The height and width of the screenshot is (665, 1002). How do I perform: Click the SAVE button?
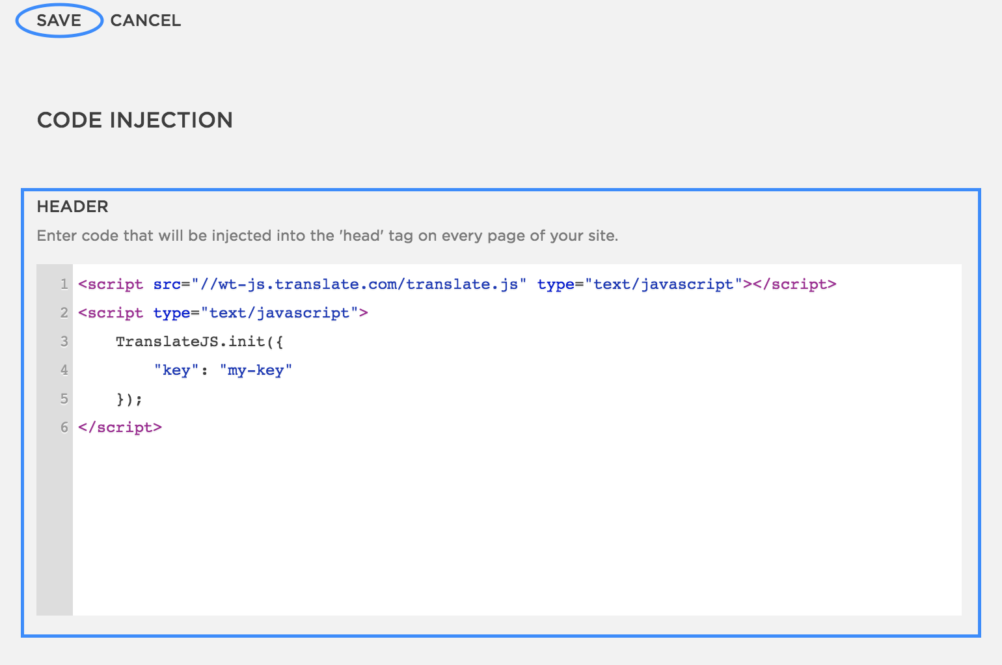[59, 20]
